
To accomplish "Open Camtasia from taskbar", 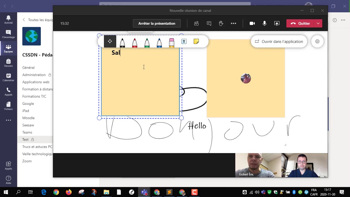I will [x=194, y=192].
